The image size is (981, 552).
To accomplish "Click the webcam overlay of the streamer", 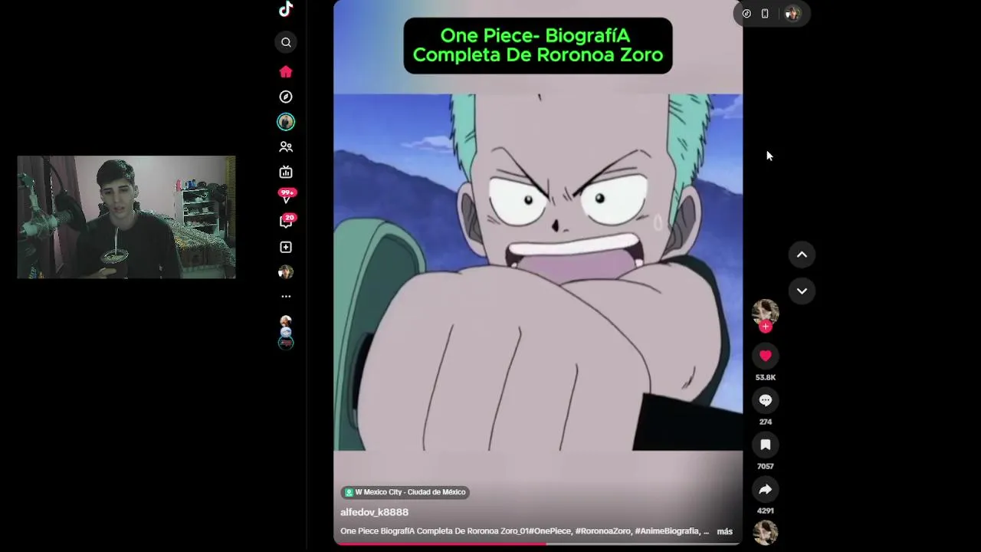I will click(126, 217).
